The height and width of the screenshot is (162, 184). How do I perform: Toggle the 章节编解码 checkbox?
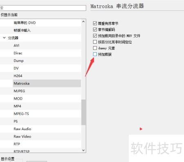(95, 29)
